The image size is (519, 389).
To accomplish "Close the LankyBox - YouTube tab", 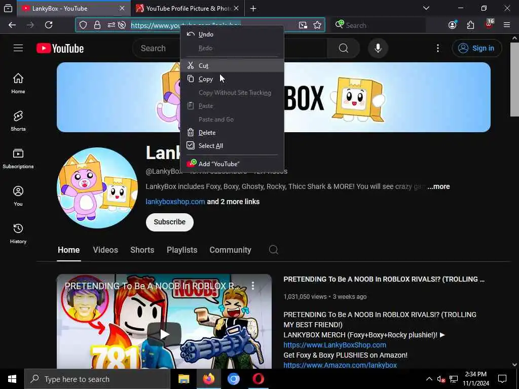I will click(x=122, y=8).
